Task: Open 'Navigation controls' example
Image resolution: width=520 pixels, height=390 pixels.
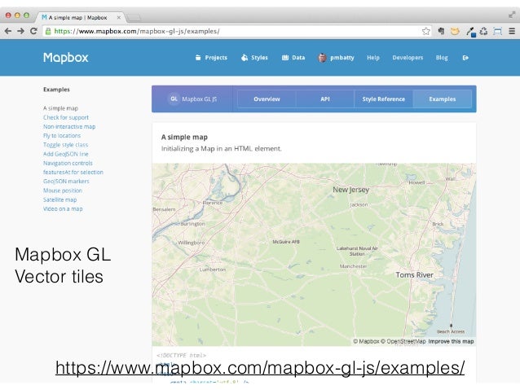Action: pyautogui.click(x=68, y=163)
